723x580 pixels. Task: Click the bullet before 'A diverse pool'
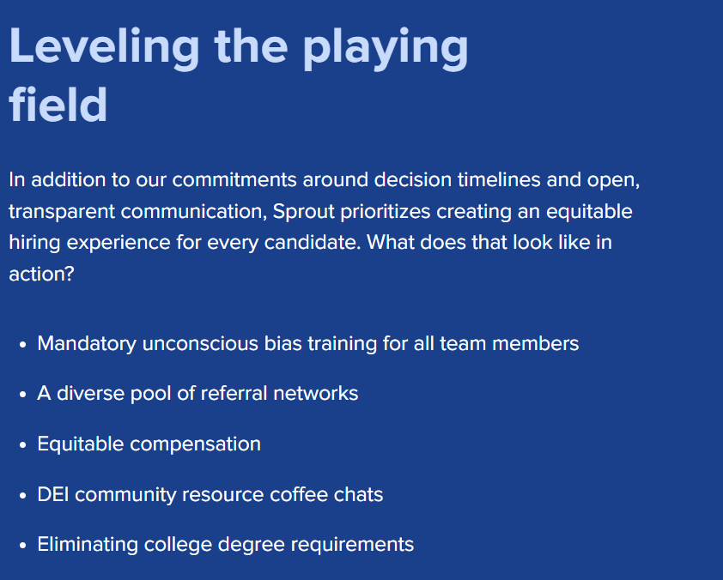23,395
